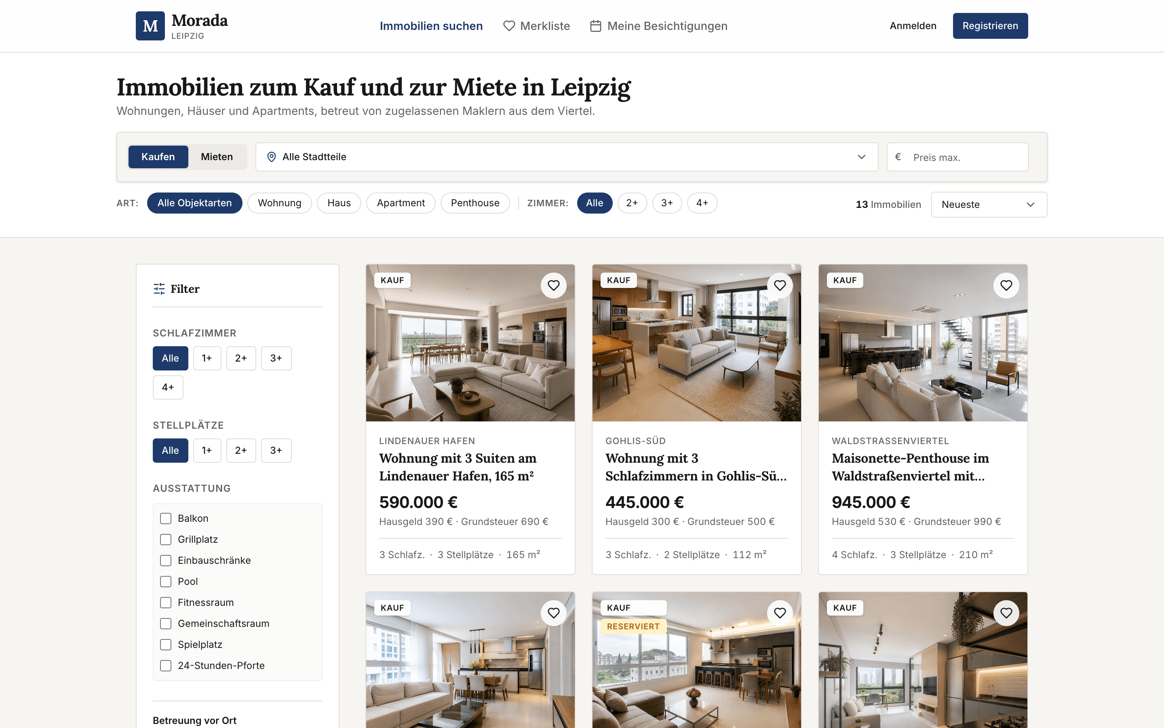Screen dimensions: 1164x728
Task: Save the Lindenauer Hafen listing with heart icon
Action: (554, 286)
